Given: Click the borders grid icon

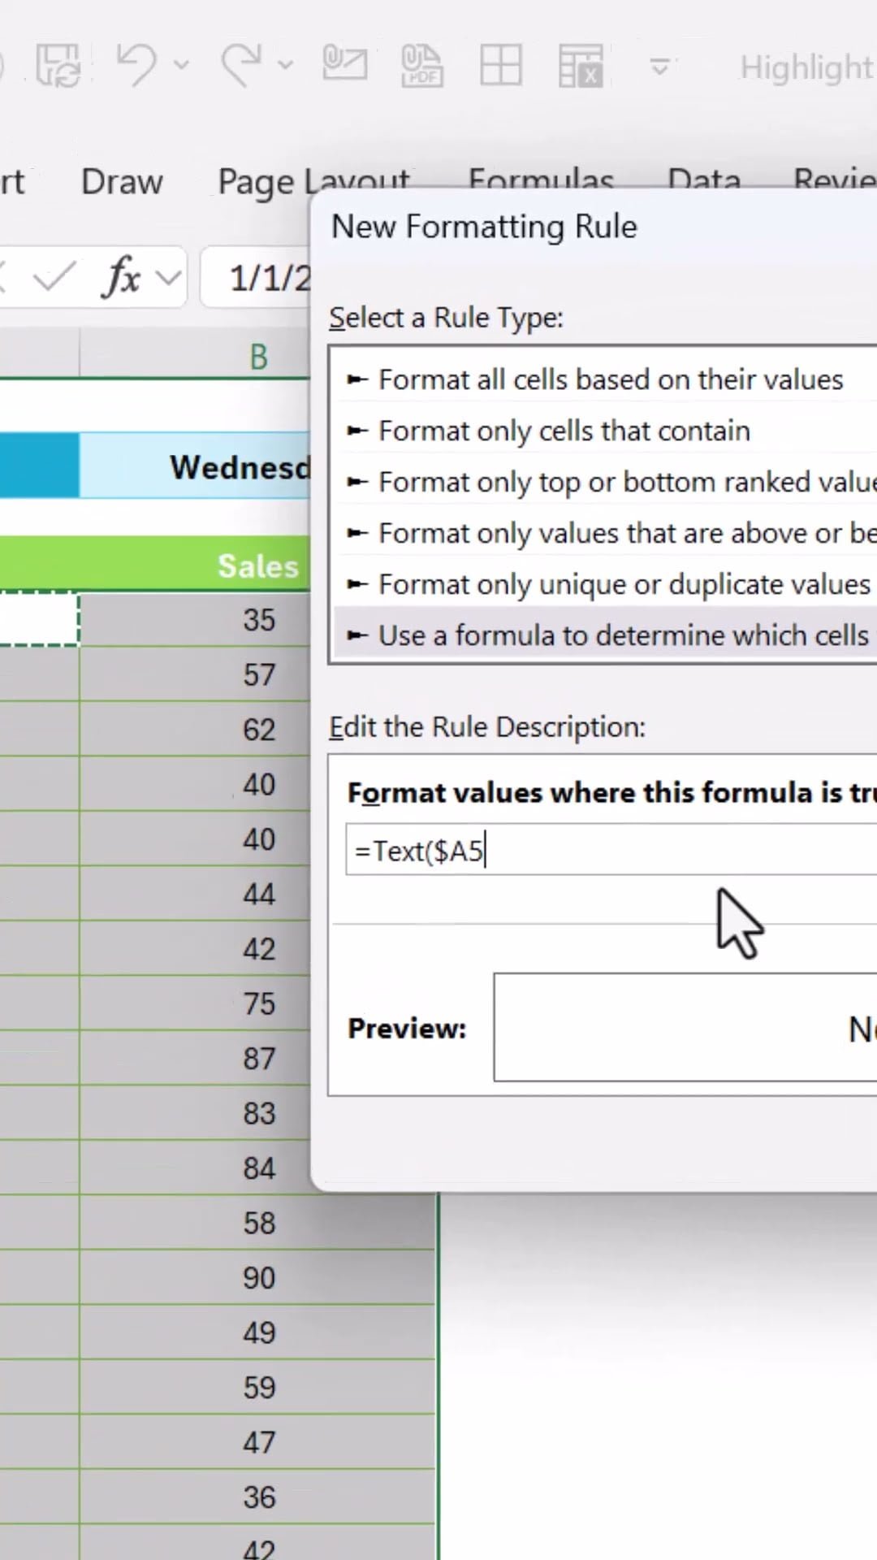Looking at the screenshot, I should [x=500, y=65].
